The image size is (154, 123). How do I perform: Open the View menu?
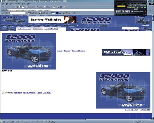tap(12, 4)
